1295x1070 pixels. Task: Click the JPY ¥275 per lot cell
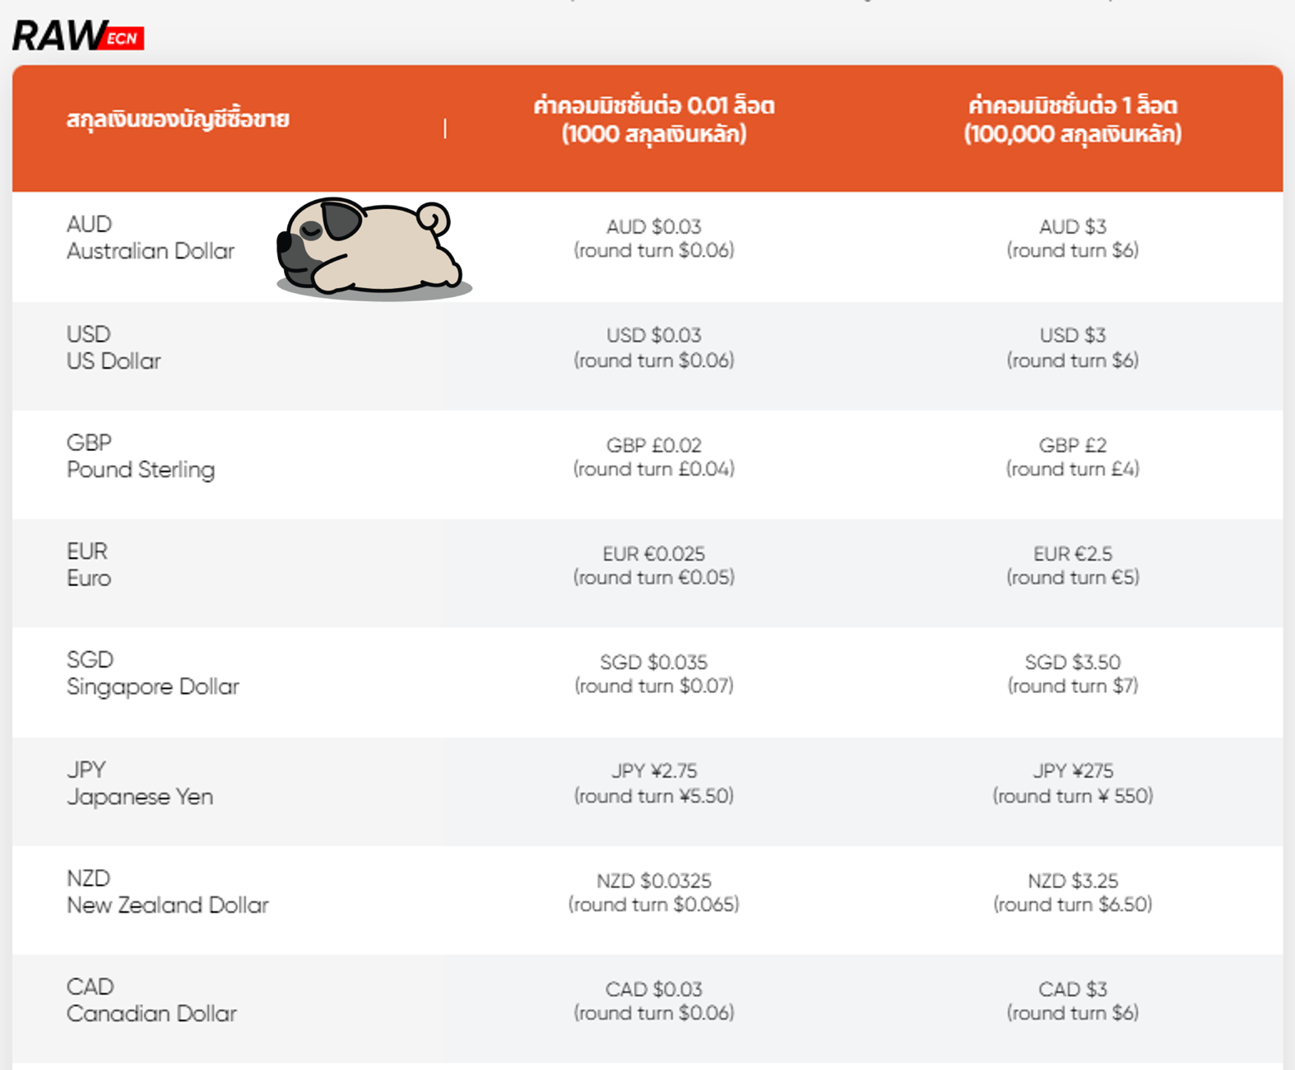point(1072,784)
